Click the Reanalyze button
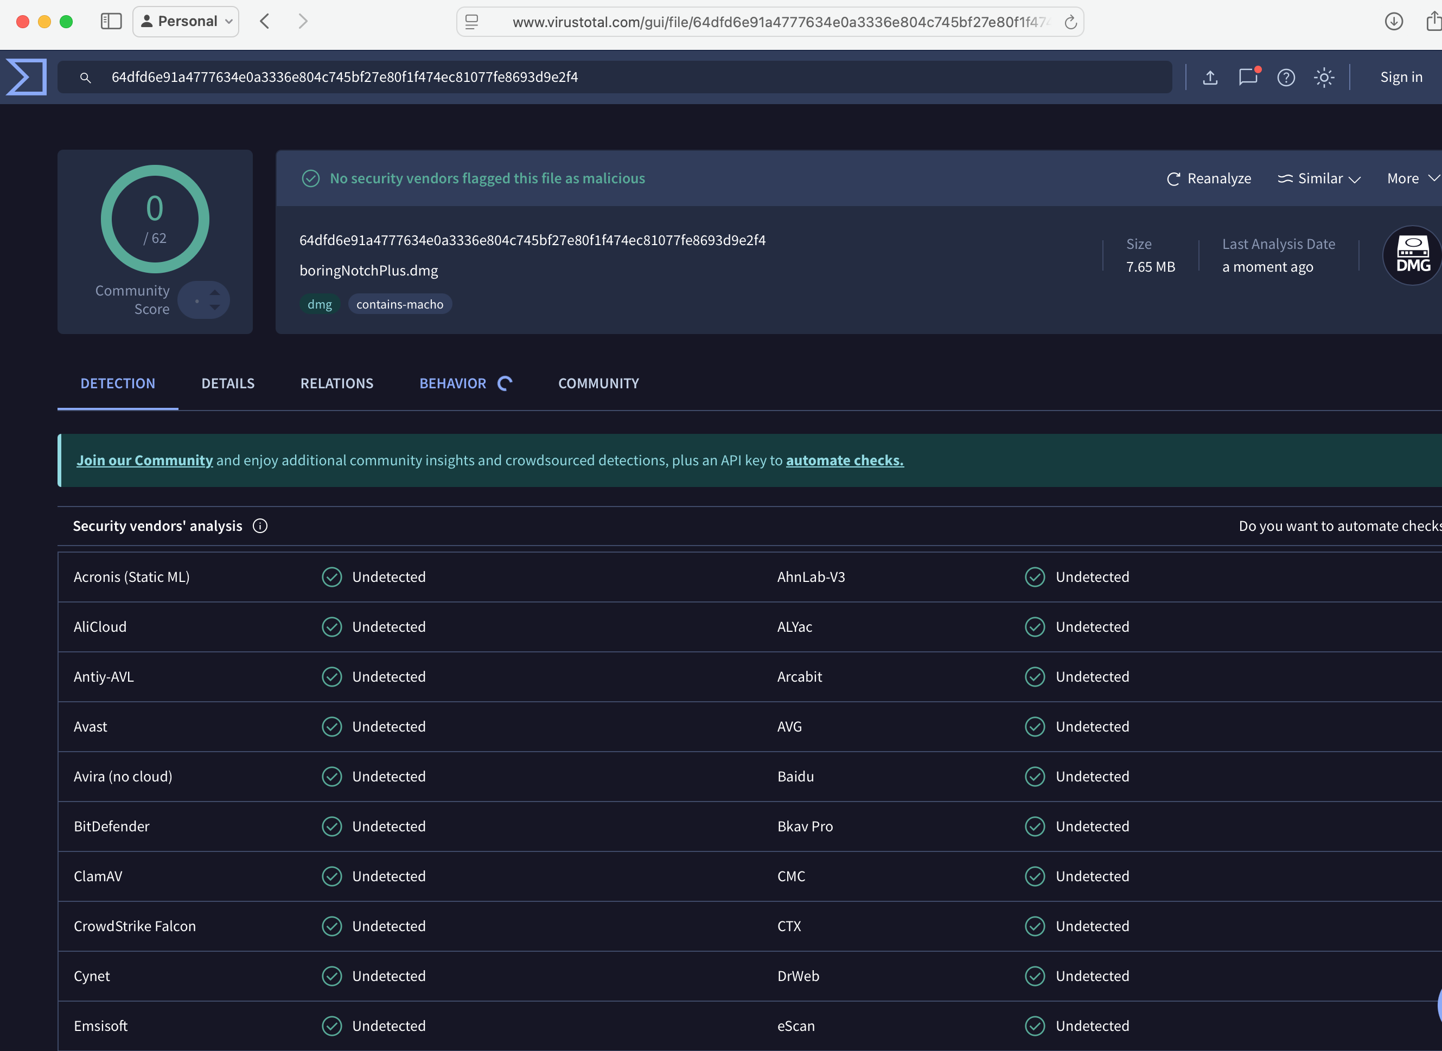The image size is (1442, 1051). pos(1209,179)
